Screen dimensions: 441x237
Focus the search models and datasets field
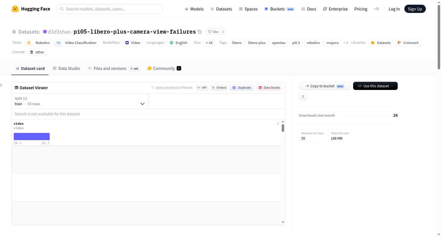click(110, 9)
